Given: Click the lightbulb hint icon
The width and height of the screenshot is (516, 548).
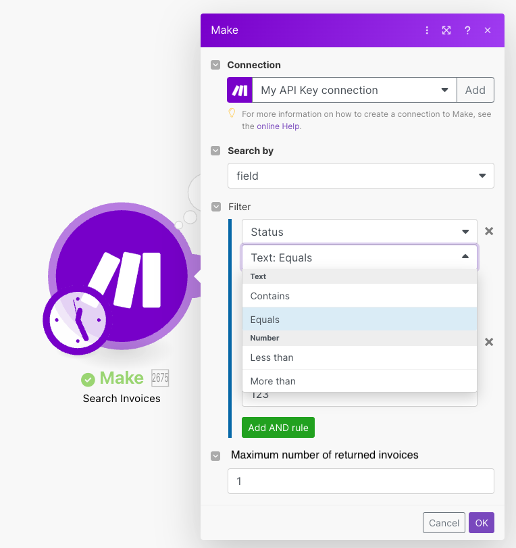Looking at the screenshot, I should [x=232, y=113].
